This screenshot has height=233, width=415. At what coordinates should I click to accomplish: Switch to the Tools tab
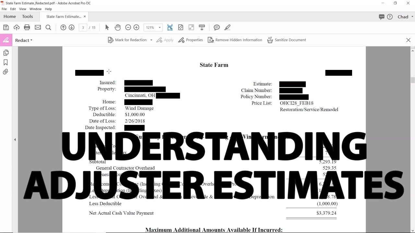[28, 17]
